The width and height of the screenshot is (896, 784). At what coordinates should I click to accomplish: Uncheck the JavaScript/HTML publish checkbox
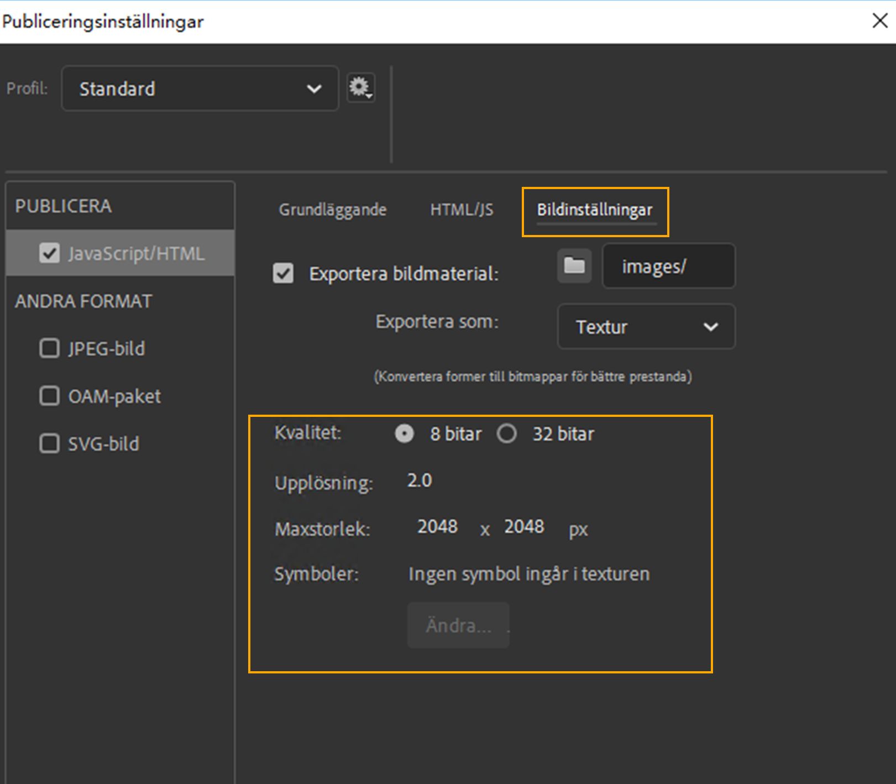pyautogui.click(x=50, y=253)
